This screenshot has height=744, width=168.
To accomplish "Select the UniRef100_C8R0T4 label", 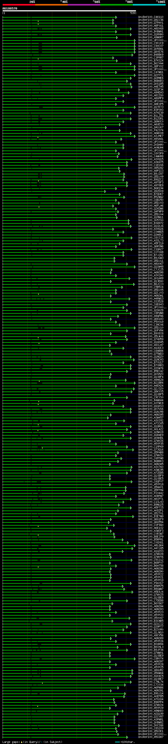I will (151, 659).
